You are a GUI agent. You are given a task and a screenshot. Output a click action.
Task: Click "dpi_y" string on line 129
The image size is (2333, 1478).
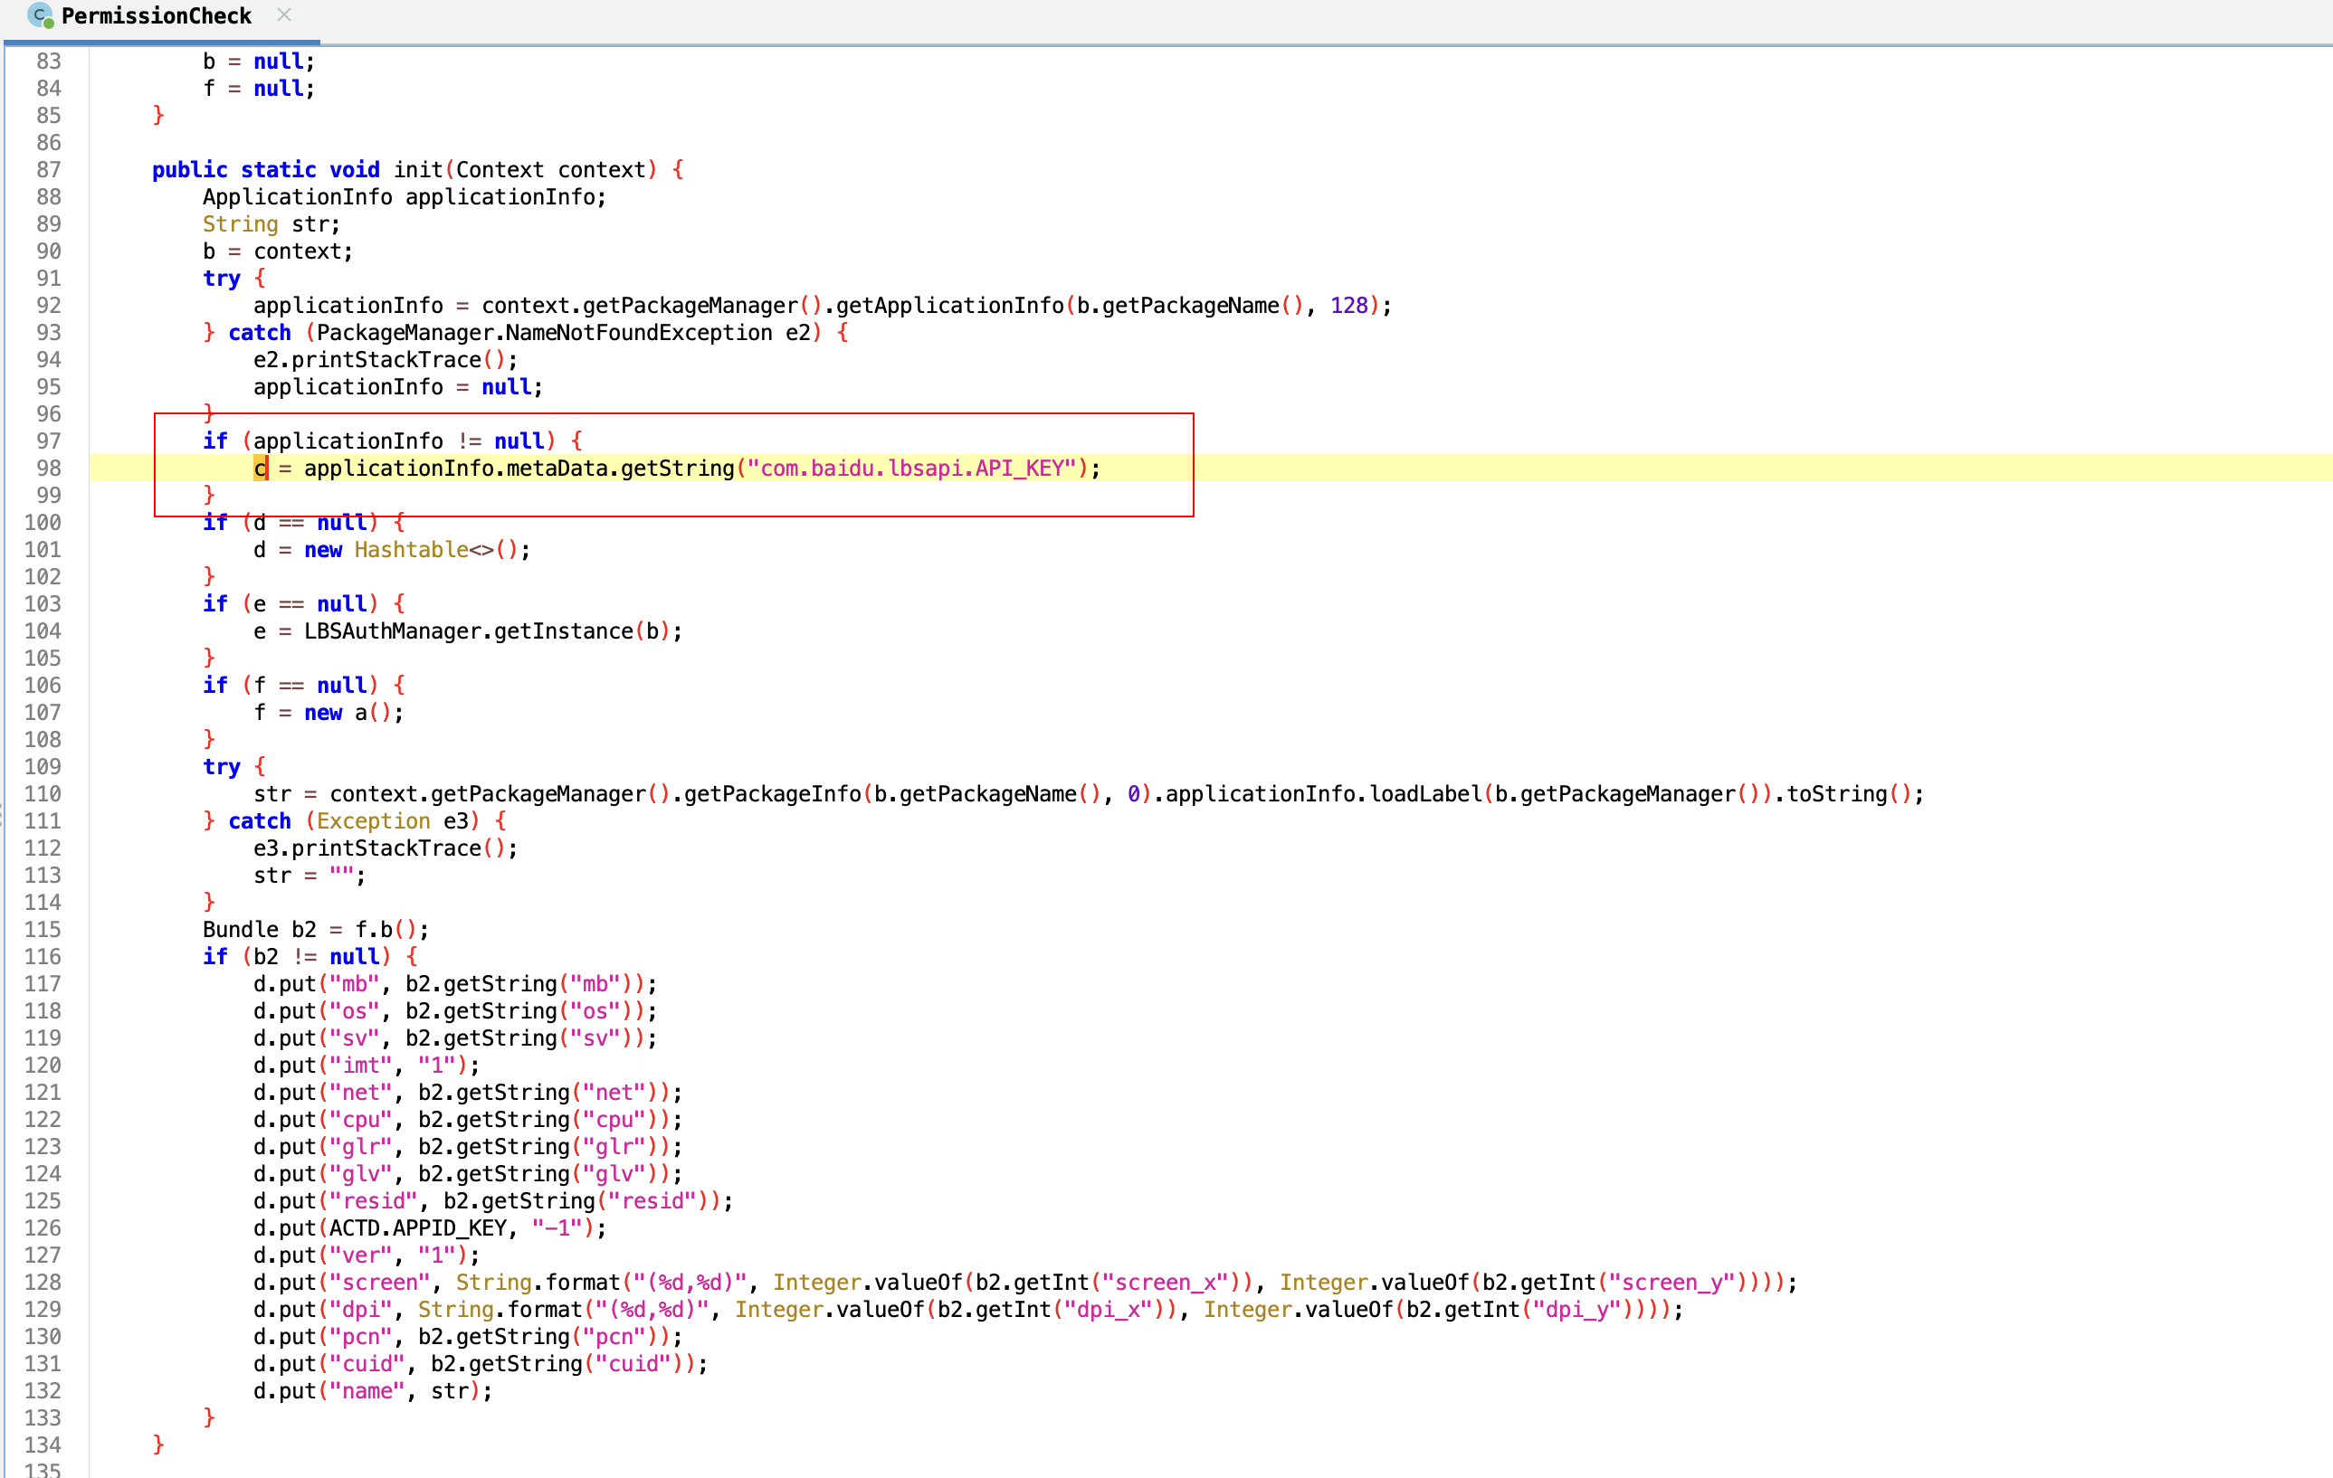[1576, 1309]
